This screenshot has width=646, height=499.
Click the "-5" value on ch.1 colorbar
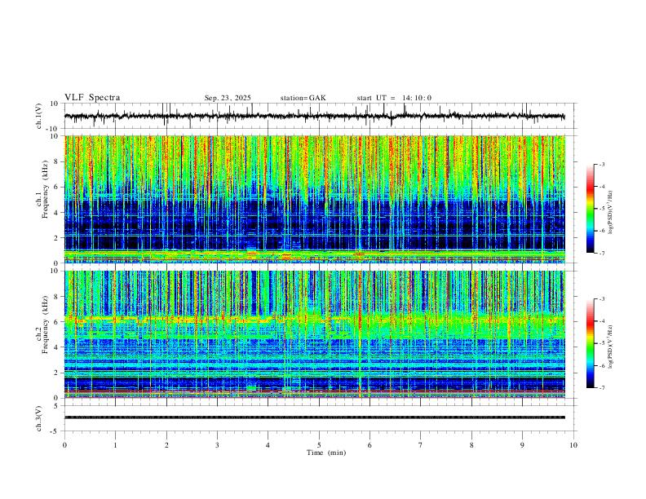(x=602, y=209)
